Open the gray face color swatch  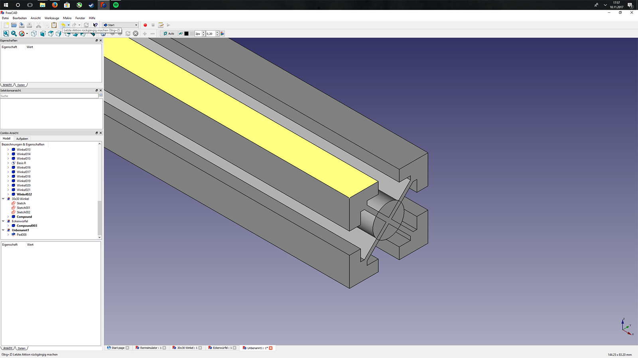coord(192,34)
